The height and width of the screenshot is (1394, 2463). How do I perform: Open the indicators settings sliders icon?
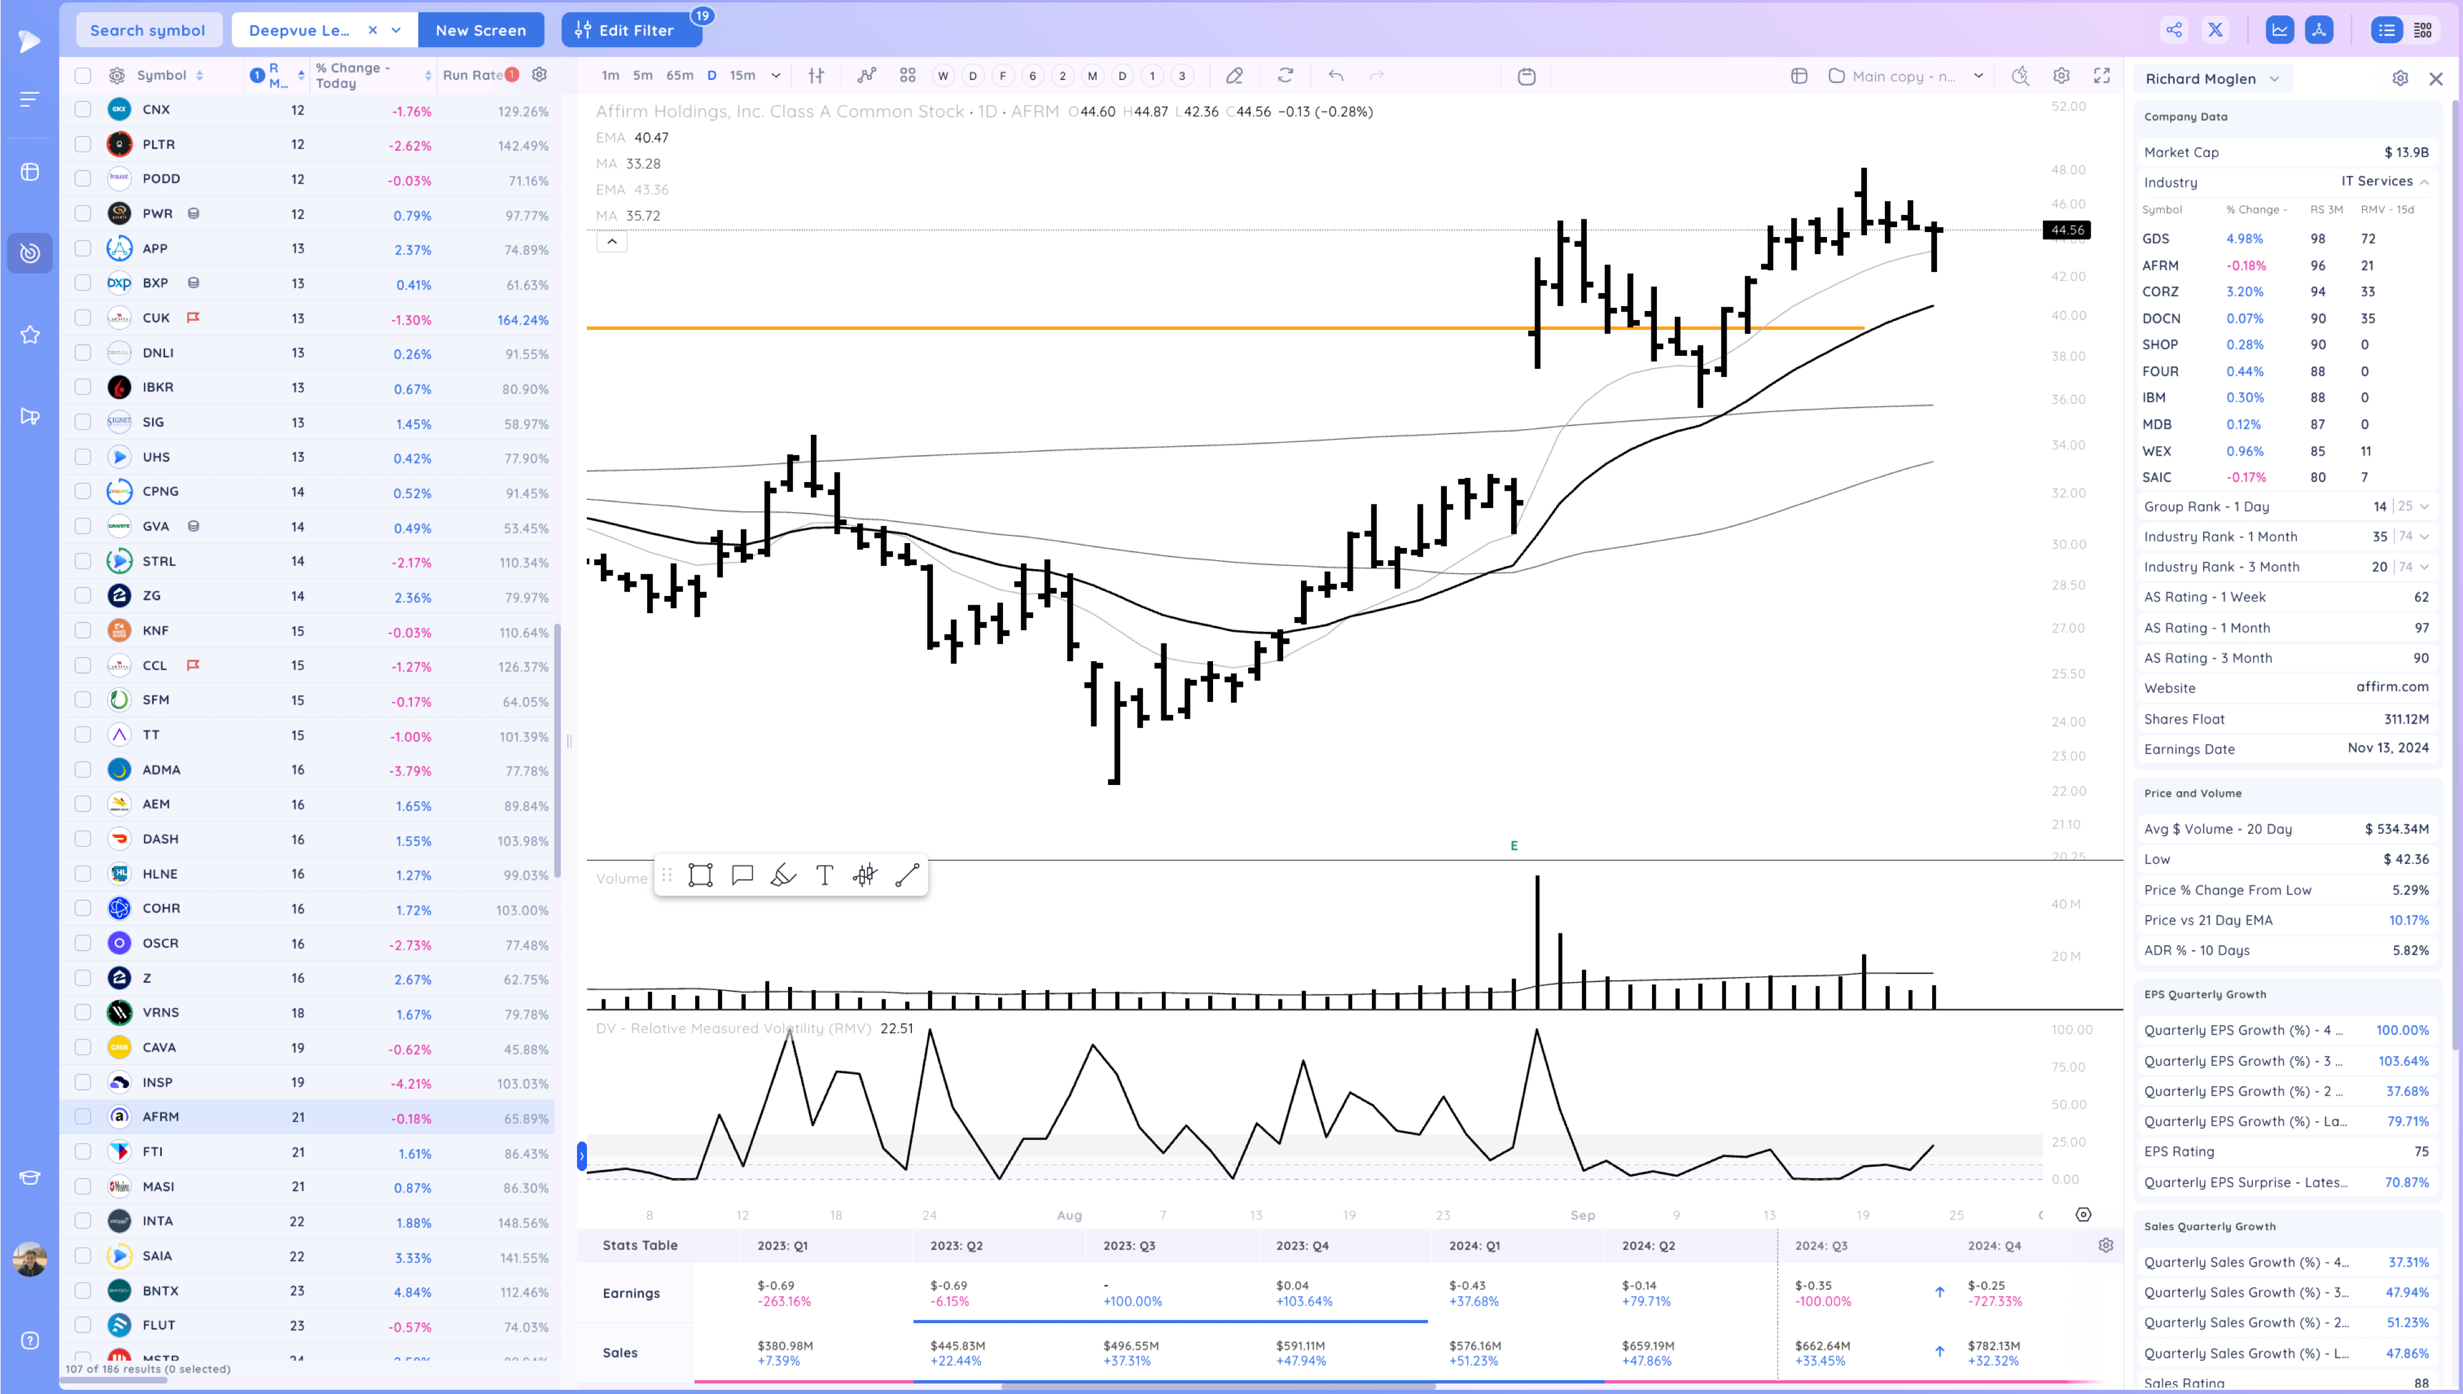click(816, 76)
